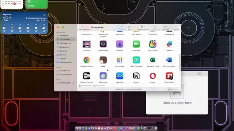Click the Opera browser icon
Viewport: 234px width, 131px height.
tap(153, 76)
